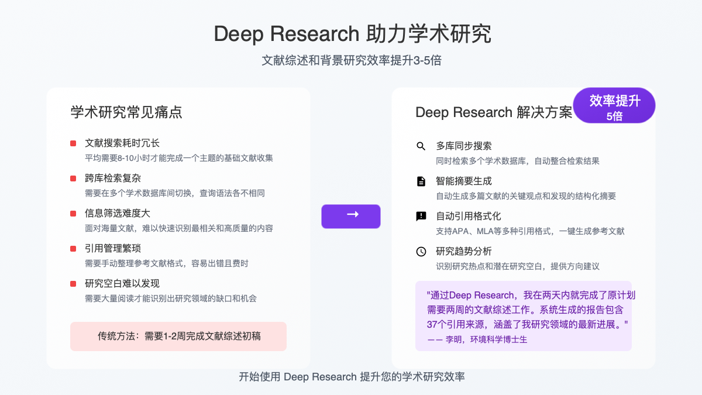Click the text 研究空白难以发现

point(122,283)
